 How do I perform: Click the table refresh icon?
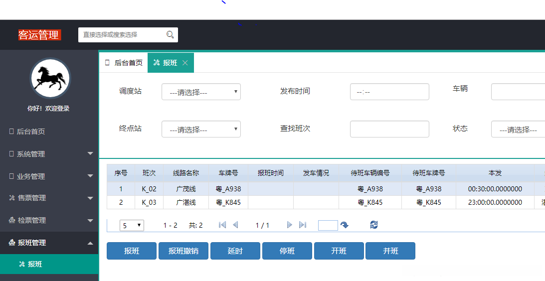[x=374, y=225]
